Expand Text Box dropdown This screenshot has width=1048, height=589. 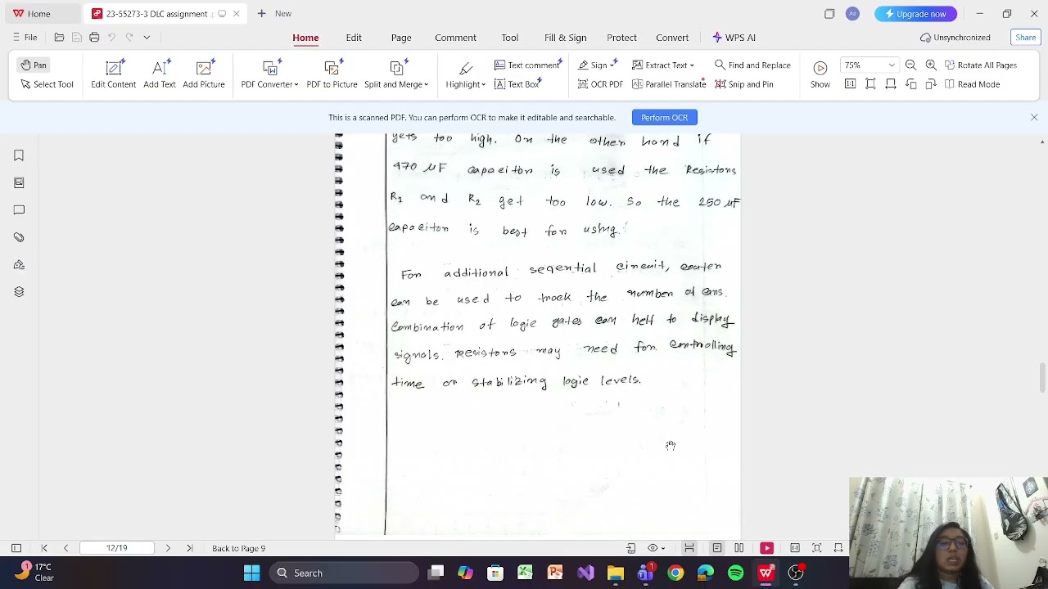[518, 84]
